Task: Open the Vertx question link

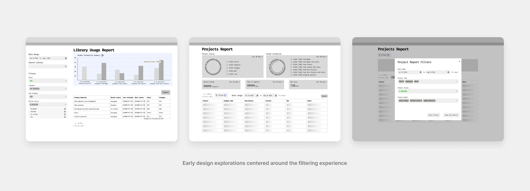Action: (x=76, y=113)
